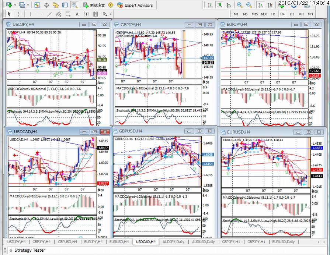
Task: Switch to candlestick chart display
Action: (219, 5)
